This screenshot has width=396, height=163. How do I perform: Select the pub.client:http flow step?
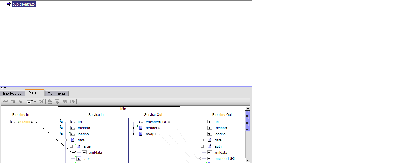[x=24, y=5]
